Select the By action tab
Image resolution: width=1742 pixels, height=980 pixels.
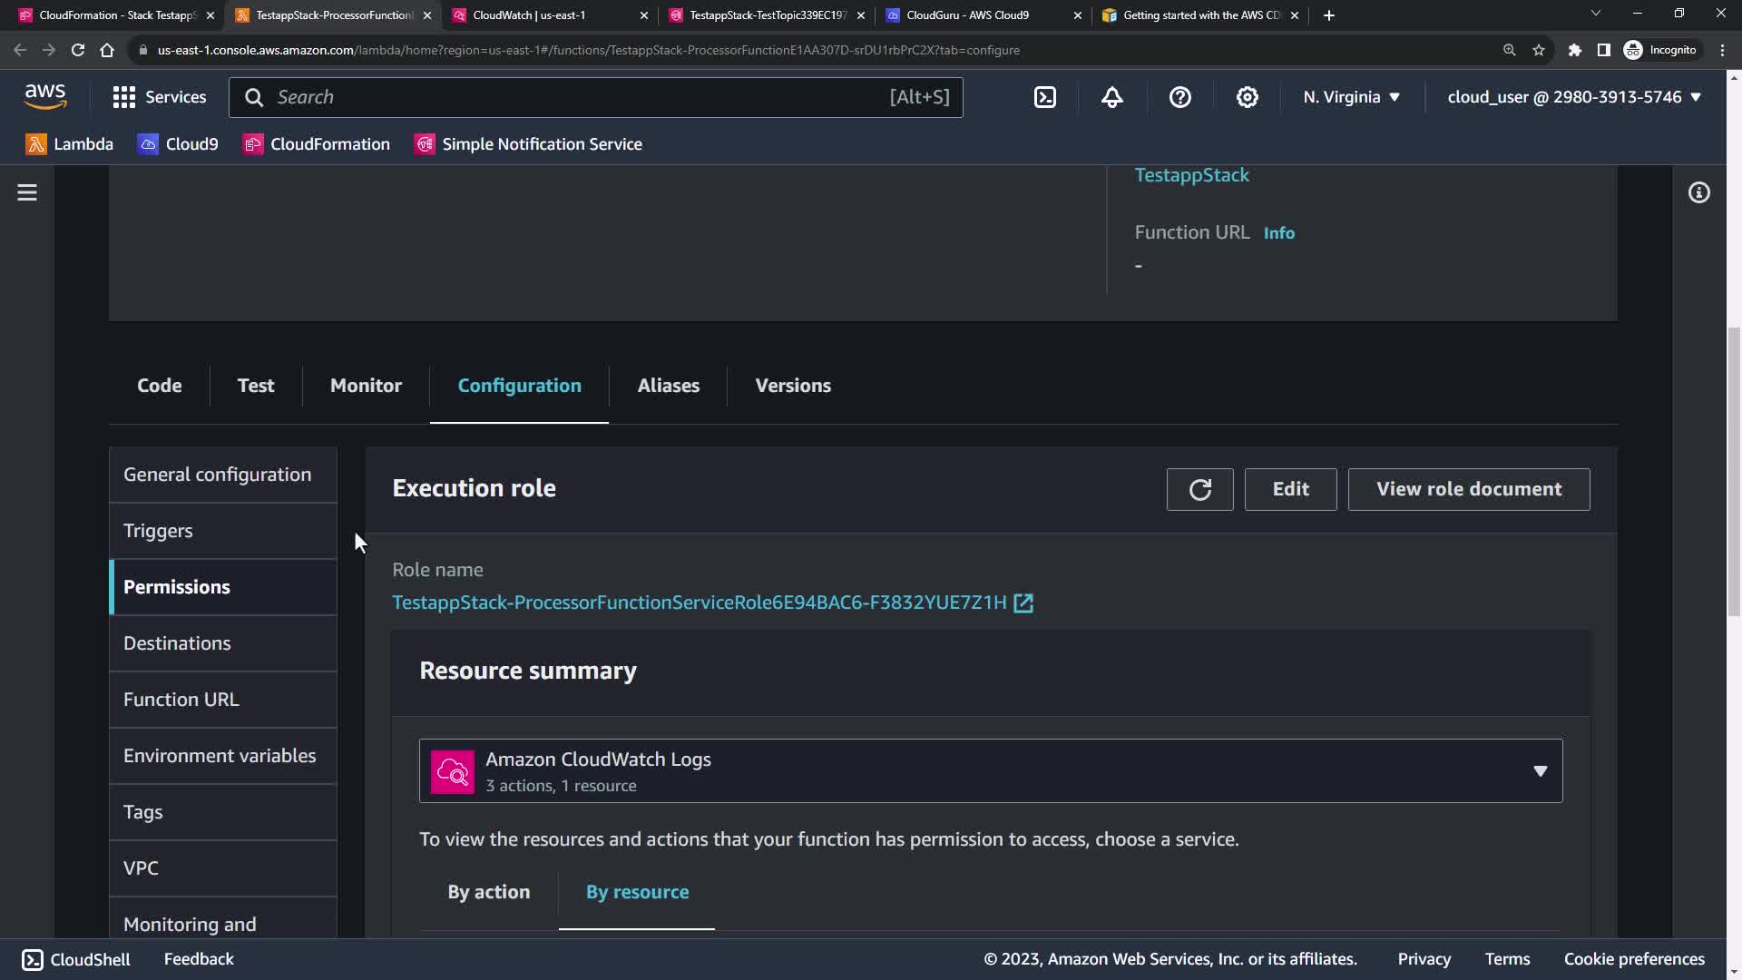488,892
